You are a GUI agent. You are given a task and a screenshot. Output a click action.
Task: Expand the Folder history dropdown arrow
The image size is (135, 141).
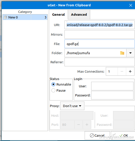pyautogui.click(x=130, y=53)
